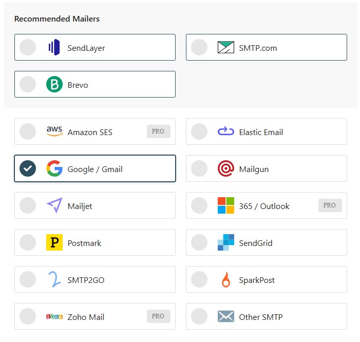Click the 365 / Outlook label text
The width and height of the screenshot is (360, 342).
pos(264,206)
